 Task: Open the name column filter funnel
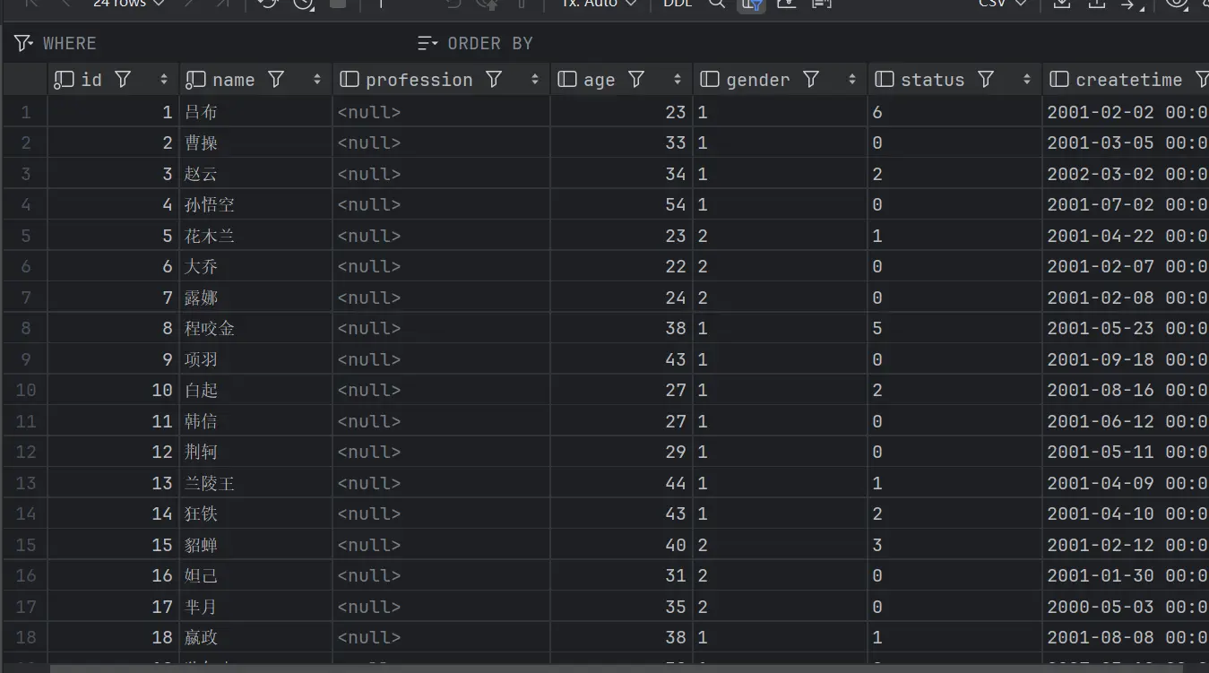click(276, 80)
